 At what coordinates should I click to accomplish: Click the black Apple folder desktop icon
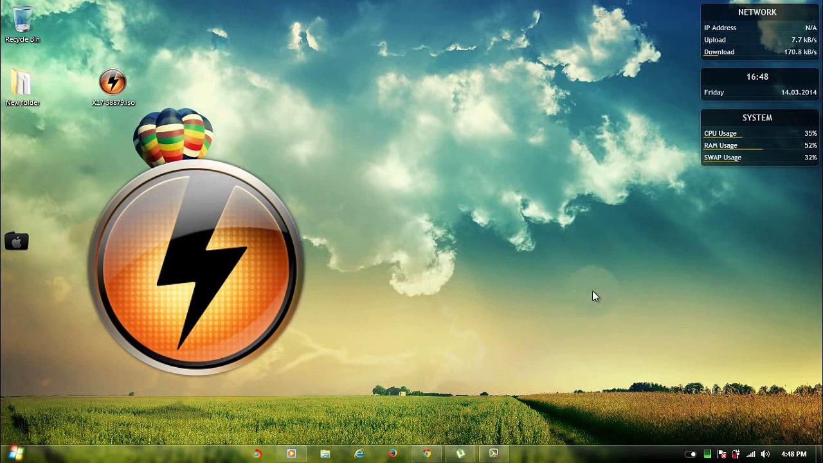pyautogui.click(x=17, y=242)
